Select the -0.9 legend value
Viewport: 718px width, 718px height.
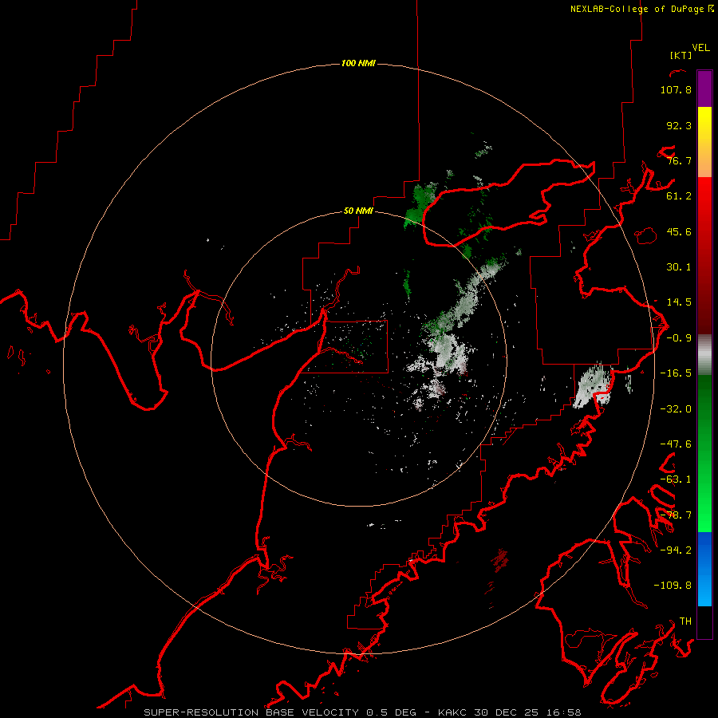click(x=679, y=338)
